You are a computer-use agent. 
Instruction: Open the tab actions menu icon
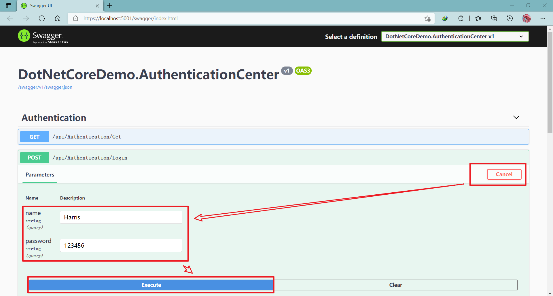coord(9,6)
